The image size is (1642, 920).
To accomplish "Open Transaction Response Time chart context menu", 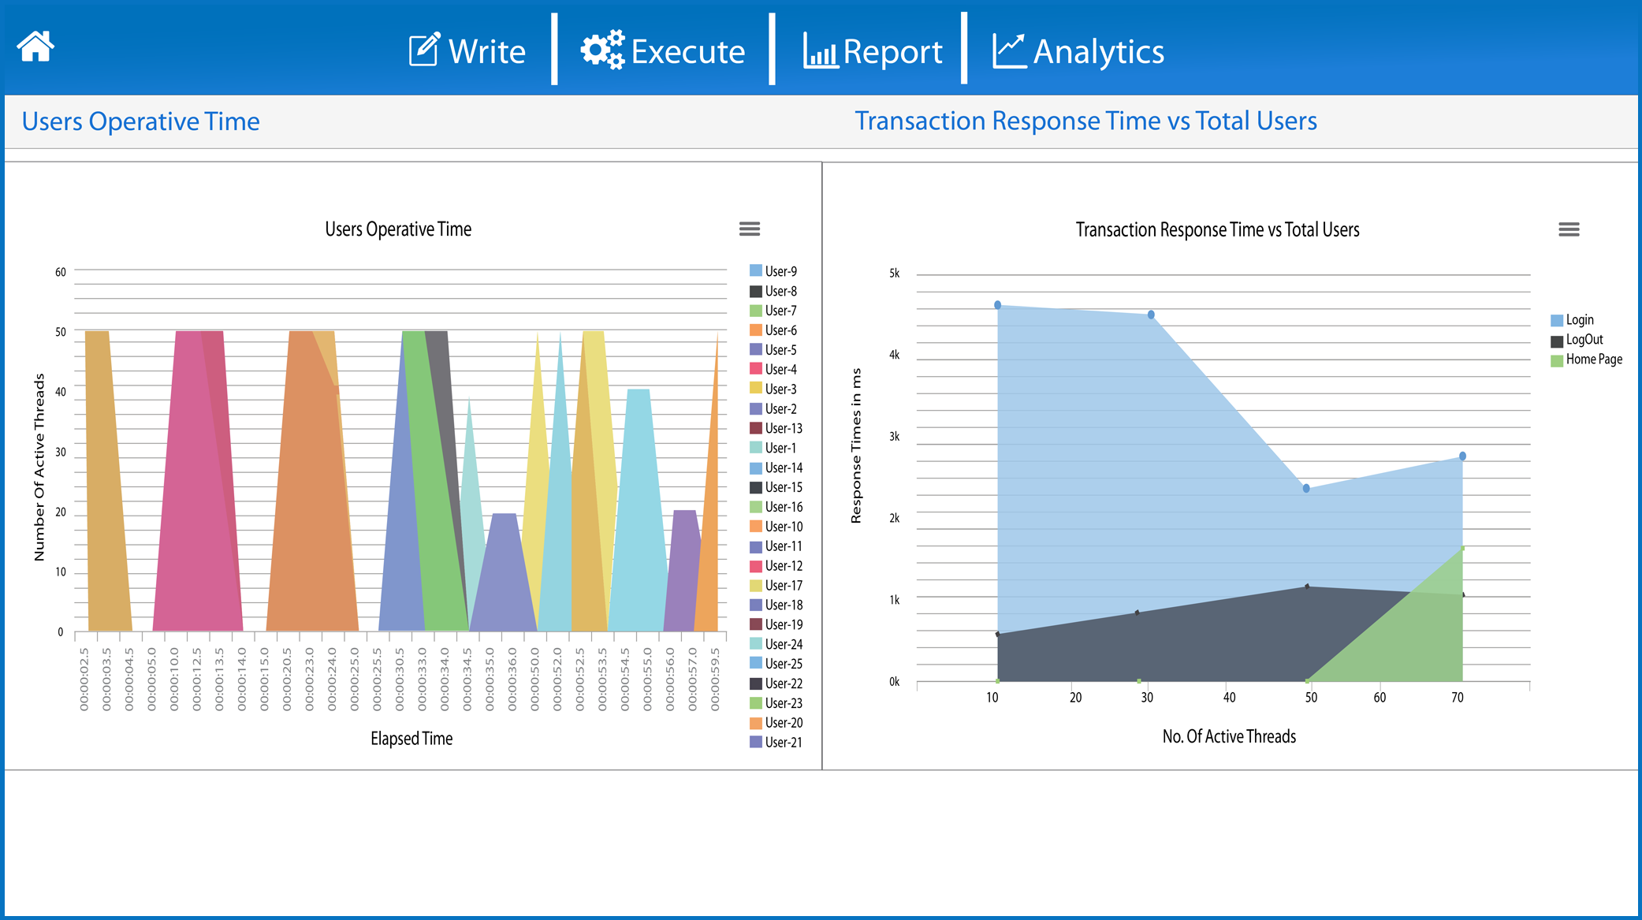I will tap(1569, 229).
